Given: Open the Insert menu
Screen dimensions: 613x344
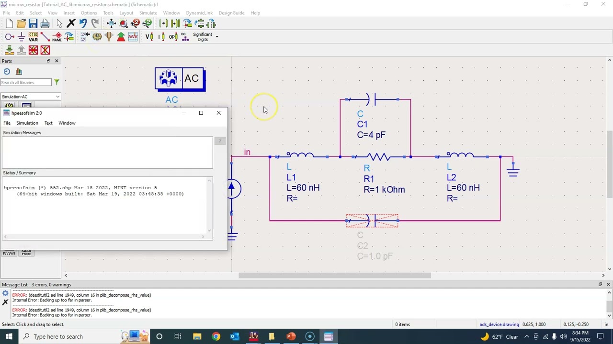Looking at the screenshot, I should pos(69,13).
